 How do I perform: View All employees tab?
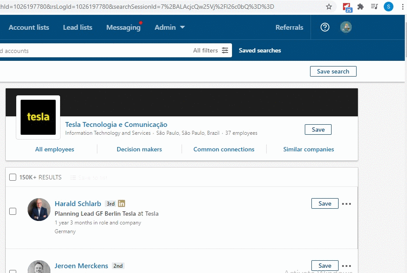54,149
